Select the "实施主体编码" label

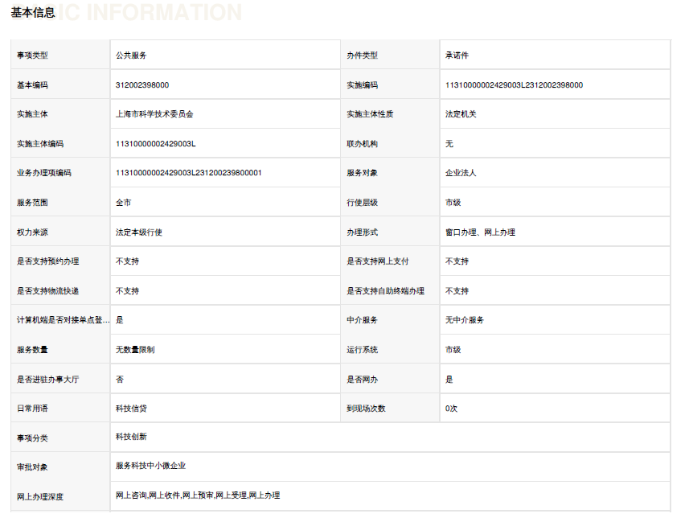pos(40,144)
